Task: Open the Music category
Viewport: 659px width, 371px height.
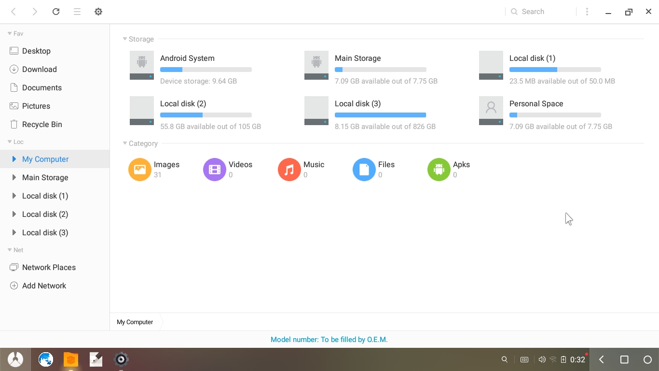Action: point(289,170)
